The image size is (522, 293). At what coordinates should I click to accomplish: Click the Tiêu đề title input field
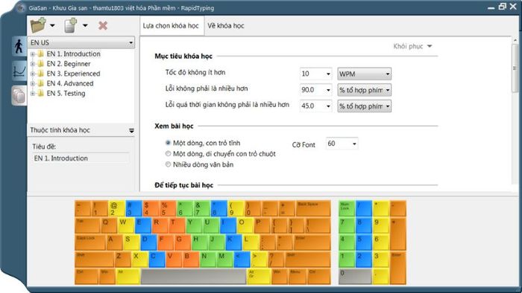pos(81,158)
